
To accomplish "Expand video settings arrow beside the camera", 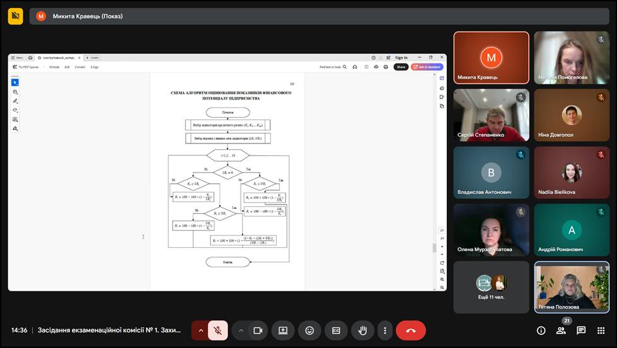I will (x=241, y=330).
